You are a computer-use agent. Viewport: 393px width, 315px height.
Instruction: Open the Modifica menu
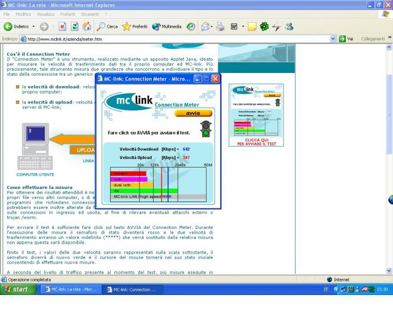click(23, 14)
